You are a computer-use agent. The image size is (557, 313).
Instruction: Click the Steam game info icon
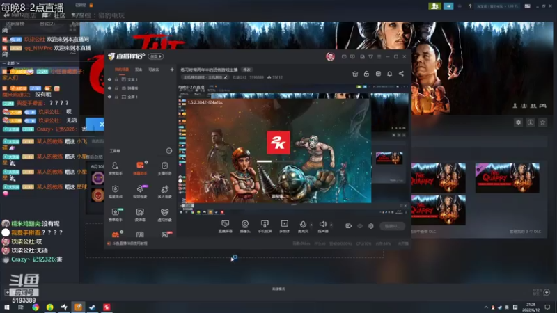coord(531,122)
